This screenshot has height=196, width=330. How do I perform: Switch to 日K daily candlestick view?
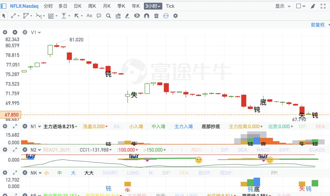78,6
